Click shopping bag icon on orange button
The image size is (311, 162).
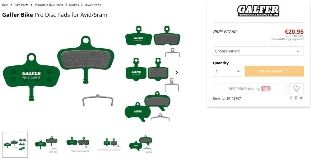coord(287,71)
